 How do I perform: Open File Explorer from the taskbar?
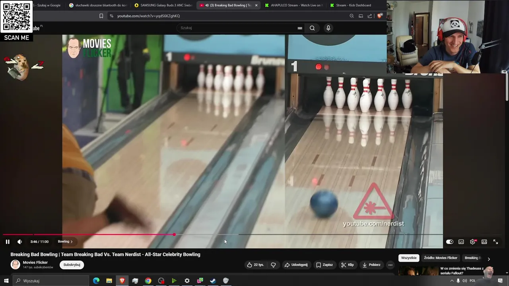109,281
